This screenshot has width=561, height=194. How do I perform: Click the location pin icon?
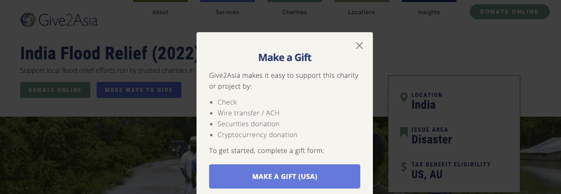tap(404, 97)
